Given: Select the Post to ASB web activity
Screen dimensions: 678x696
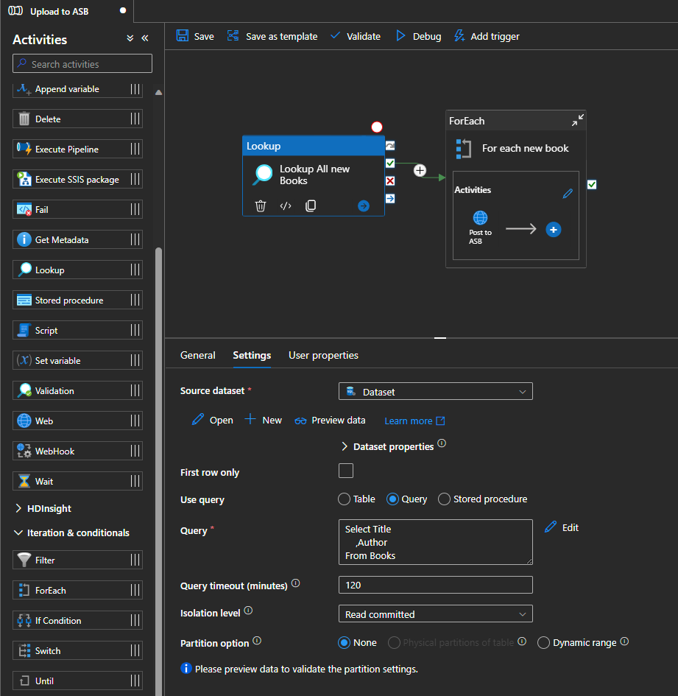Looking at the screenshot, I should click(x=480, y=218).
